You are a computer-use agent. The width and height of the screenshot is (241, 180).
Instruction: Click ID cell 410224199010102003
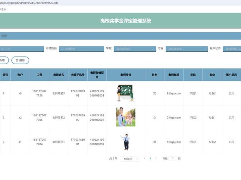pyautogui.click(x=97, y=93)
